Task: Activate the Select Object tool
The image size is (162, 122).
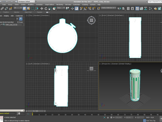Action: tap(24, 8)
